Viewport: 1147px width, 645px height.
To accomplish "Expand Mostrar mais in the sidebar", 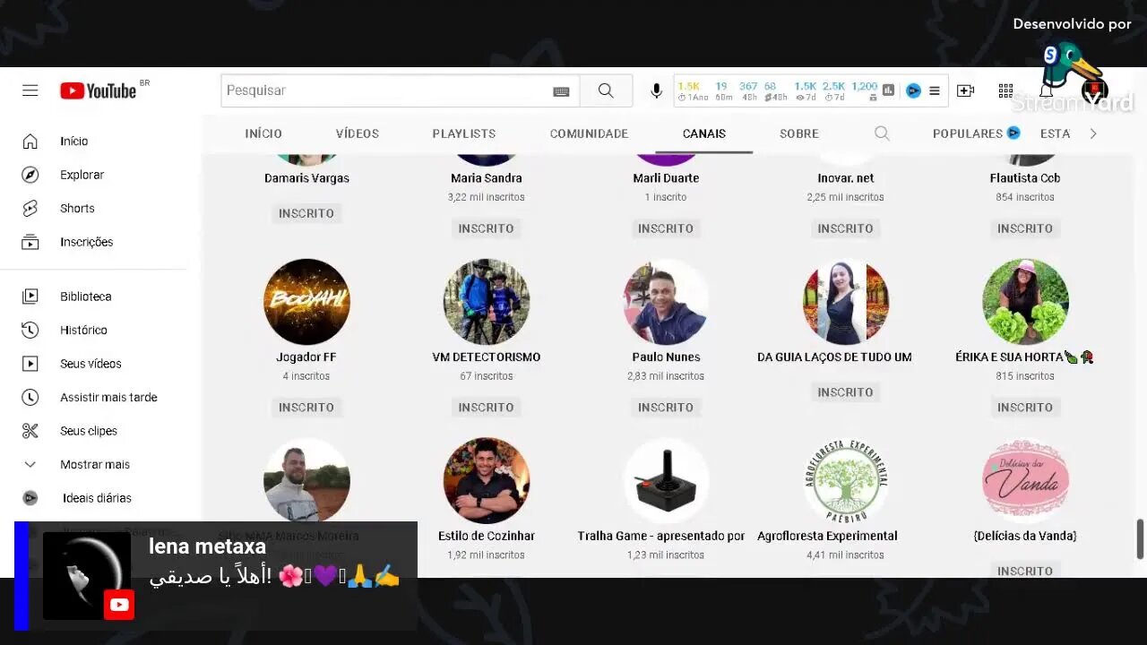I will [x=93, y=464].
